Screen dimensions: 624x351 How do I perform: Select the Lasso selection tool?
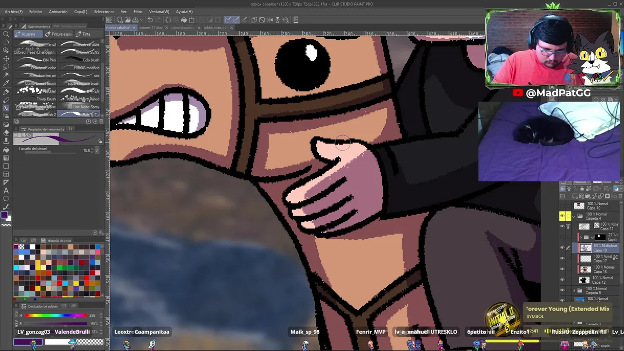pos(6,67)
